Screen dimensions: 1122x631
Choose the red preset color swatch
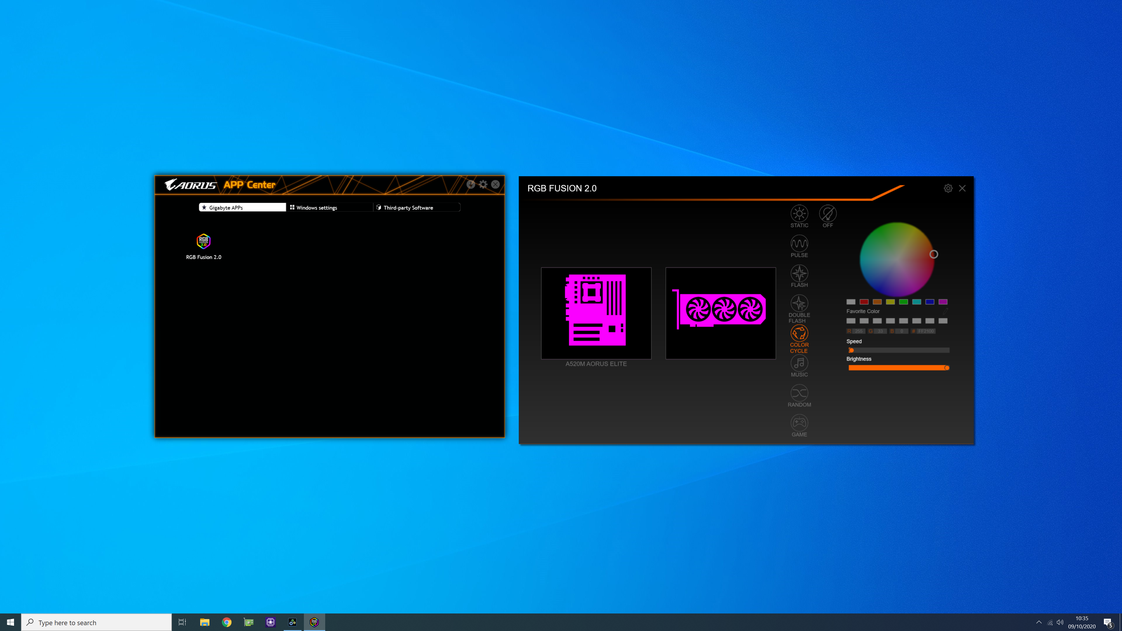click(864, 302)
